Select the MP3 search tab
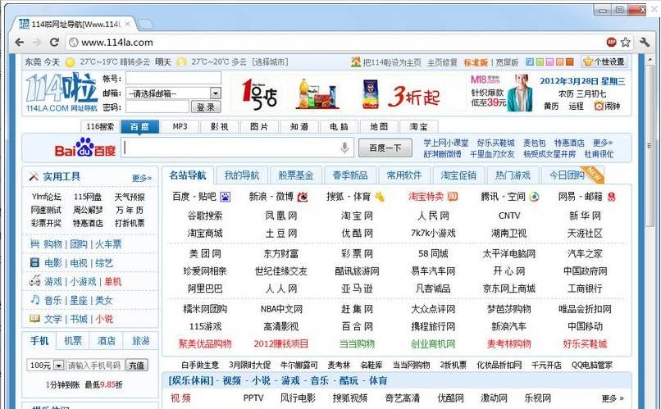The height and width of the screenshot is (409, 661). click(180, 126)
